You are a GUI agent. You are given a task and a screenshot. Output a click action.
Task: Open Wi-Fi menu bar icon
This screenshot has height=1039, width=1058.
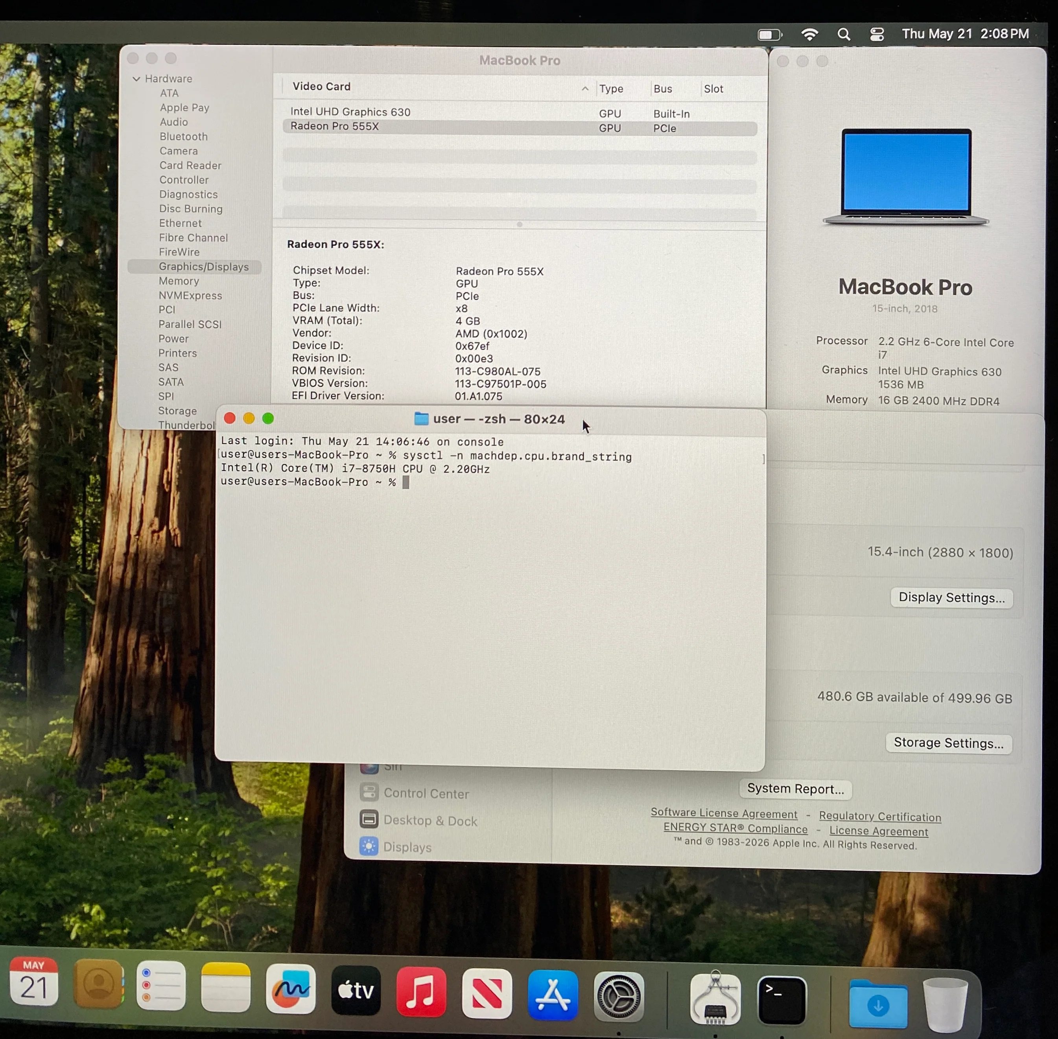point(809,34)
